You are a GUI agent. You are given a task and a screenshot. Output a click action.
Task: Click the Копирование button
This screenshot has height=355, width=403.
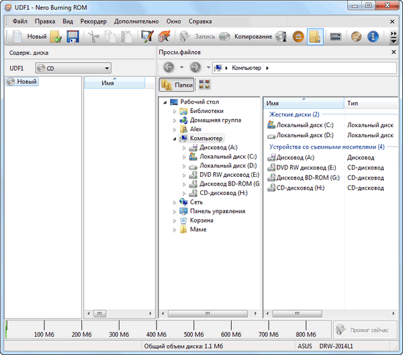point(253,36)
